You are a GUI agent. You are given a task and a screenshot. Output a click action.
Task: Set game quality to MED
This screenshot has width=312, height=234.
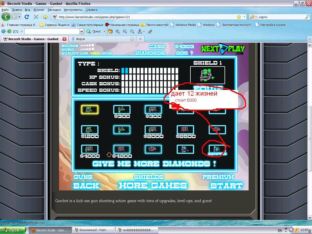[95, 53]
